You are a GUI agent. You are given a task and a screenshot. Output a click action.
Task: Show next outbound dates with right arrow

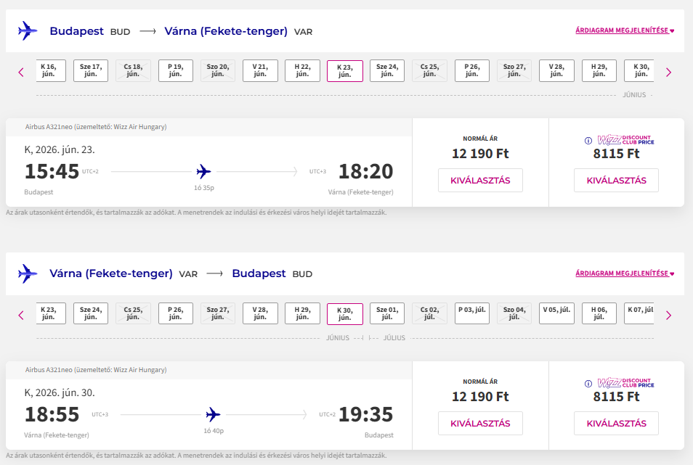pos(668,72)
